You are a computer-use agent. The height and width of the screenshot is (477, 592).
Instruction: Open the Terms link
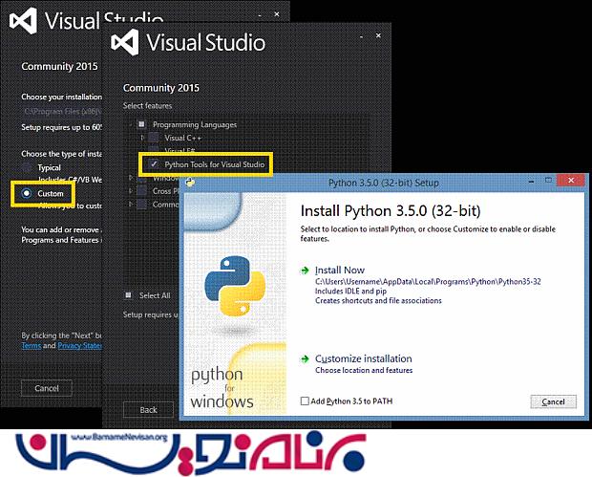click(x=32, y=345)
